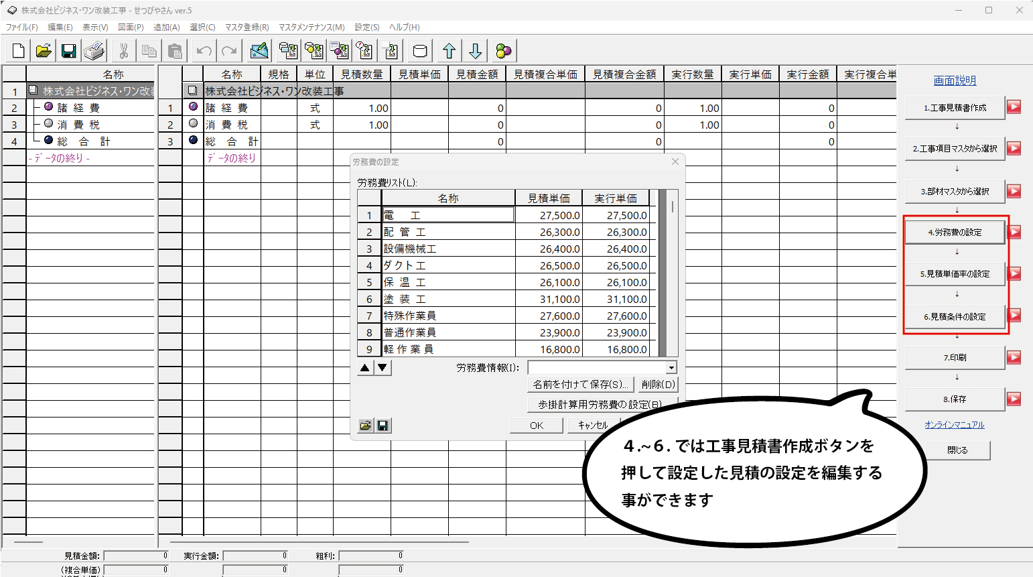Open a file with the folder toolbar icon
This screenshot has width=1033, height=577.
point(44,51)
